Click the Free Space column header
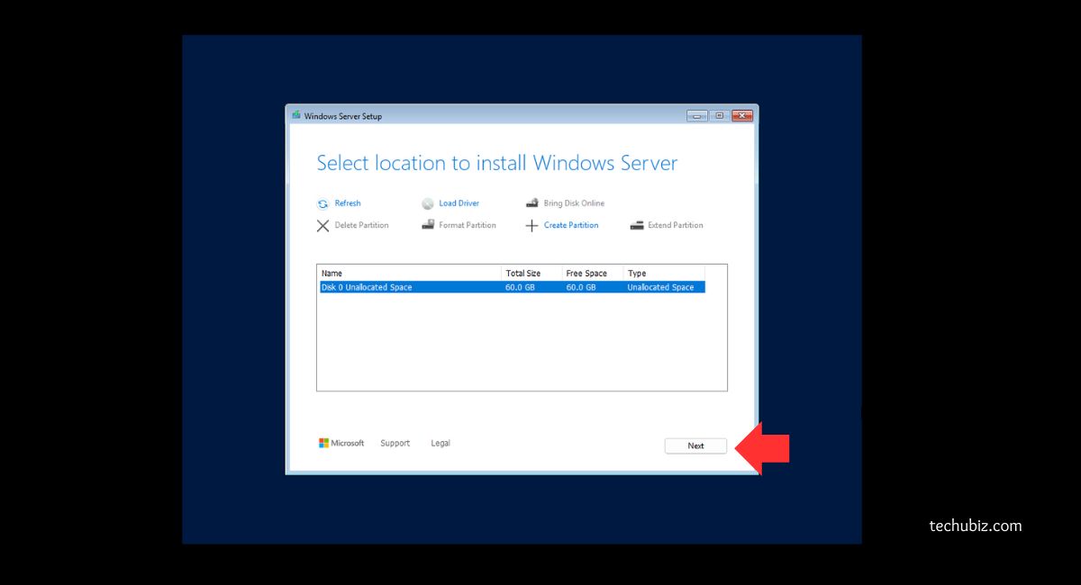 click(592, 273)
